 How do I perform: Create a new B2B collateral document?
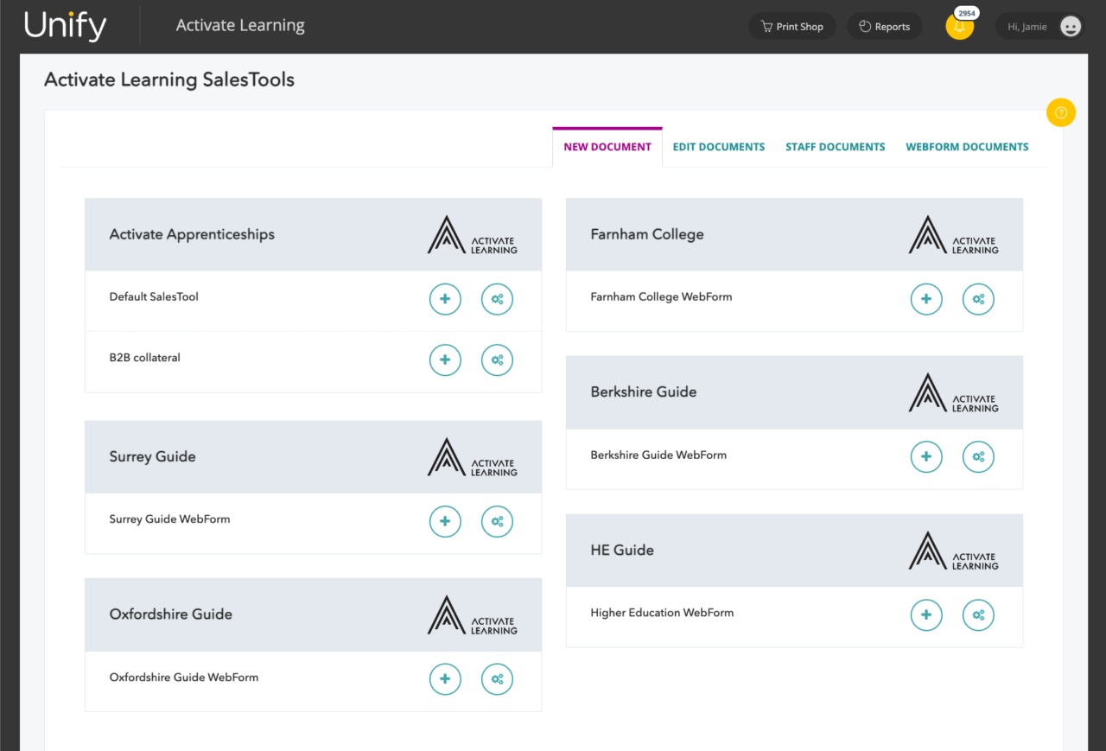445,360
